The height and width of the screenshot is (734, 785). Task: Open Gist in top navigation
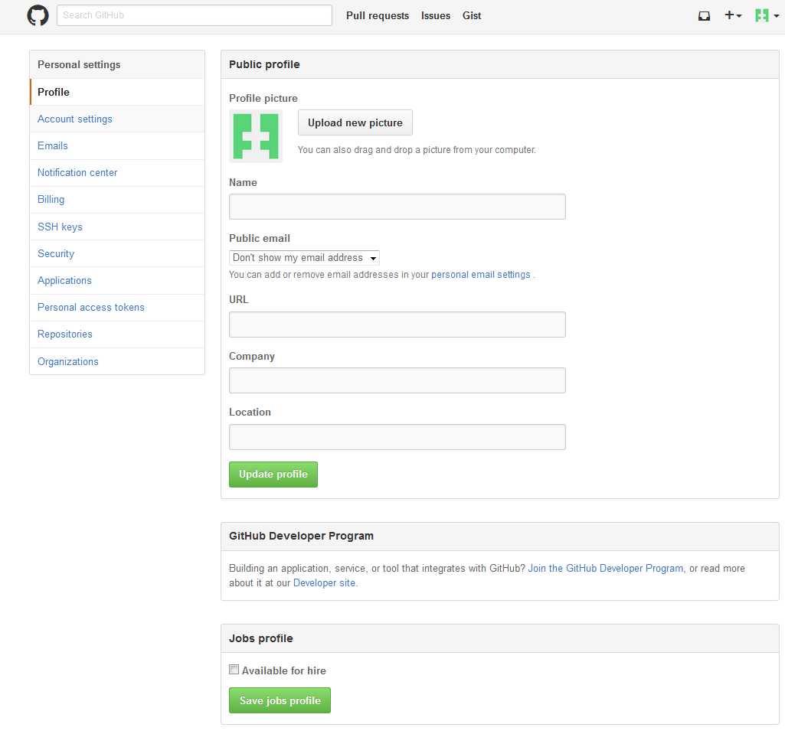[472, 15]
